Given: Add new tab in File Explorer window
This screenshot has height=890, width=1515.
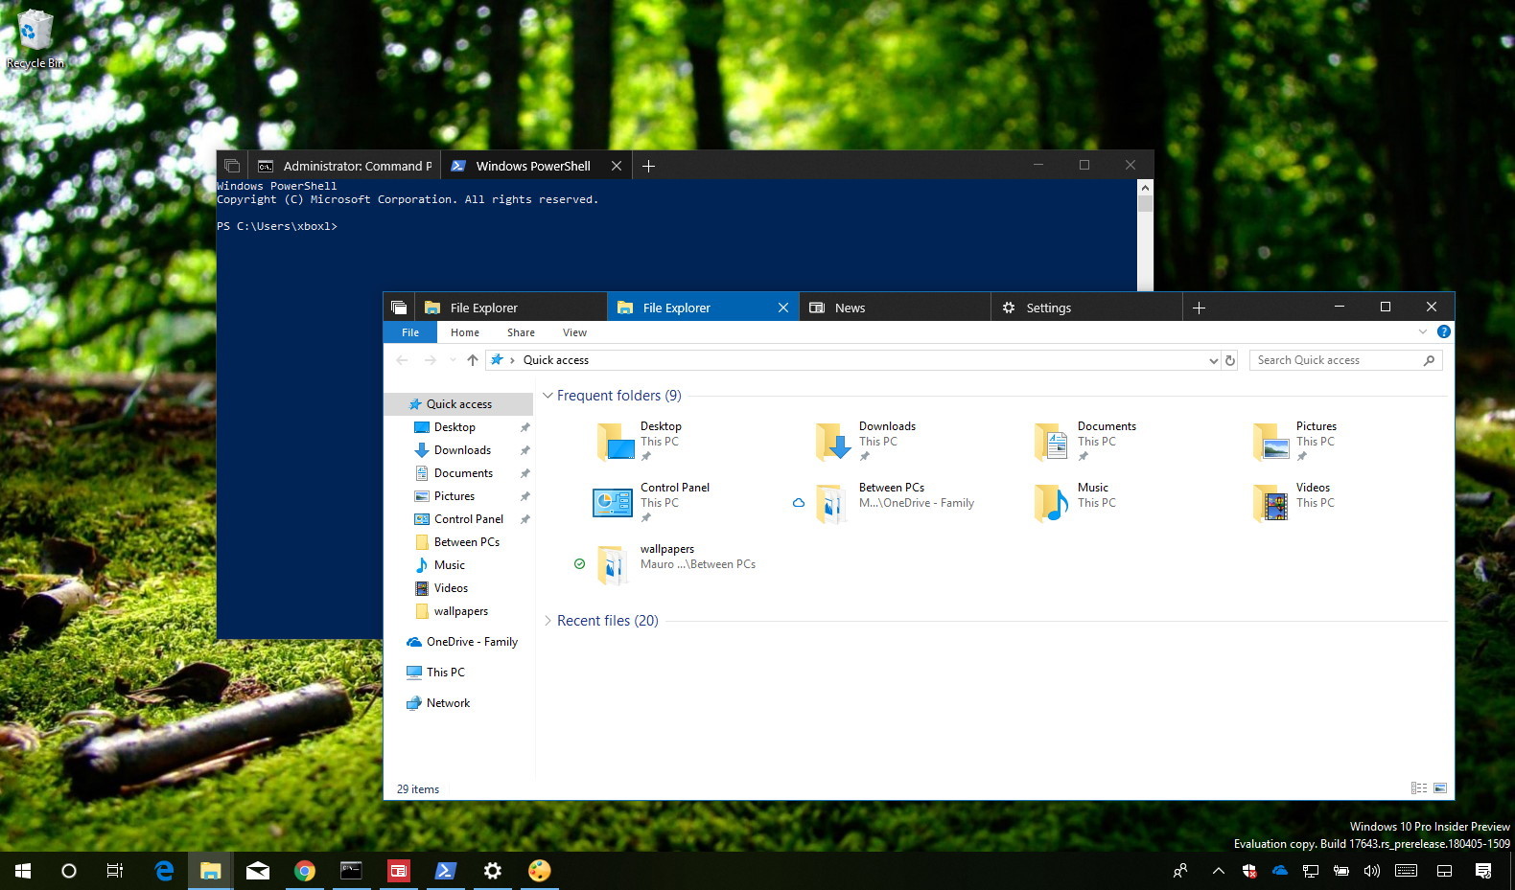Looking at the screenshot, I should [x=1199, y=308].
